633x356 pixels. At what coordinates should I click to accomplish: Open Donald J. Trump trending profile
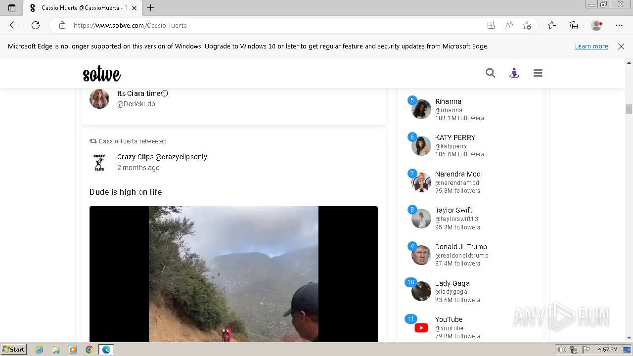coord(461,247)
